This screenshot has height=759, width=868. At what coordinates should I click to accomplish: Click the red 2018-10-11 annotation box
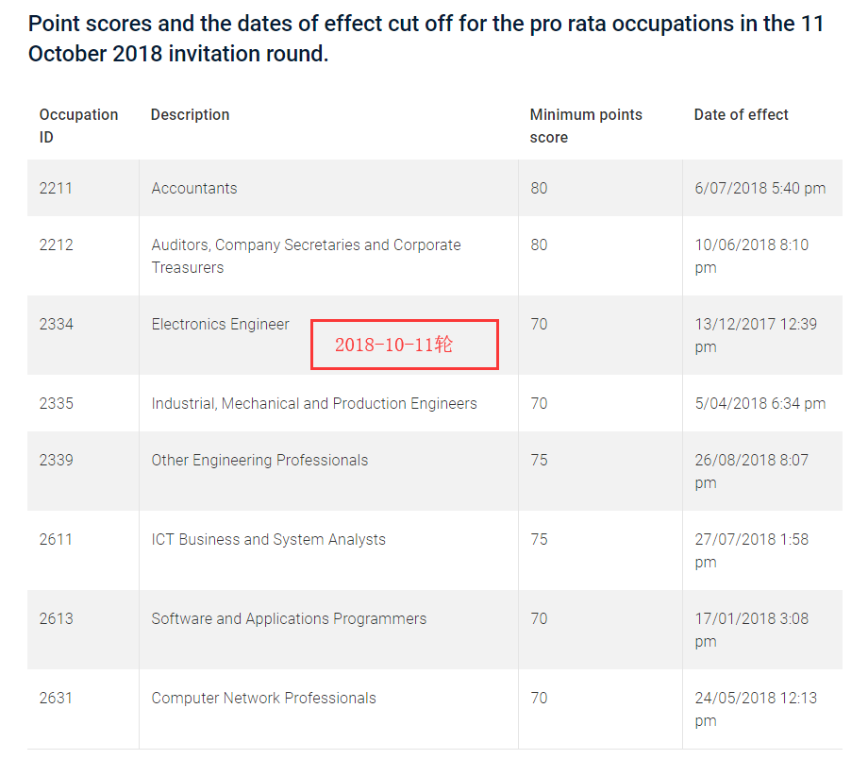(404, 345)
